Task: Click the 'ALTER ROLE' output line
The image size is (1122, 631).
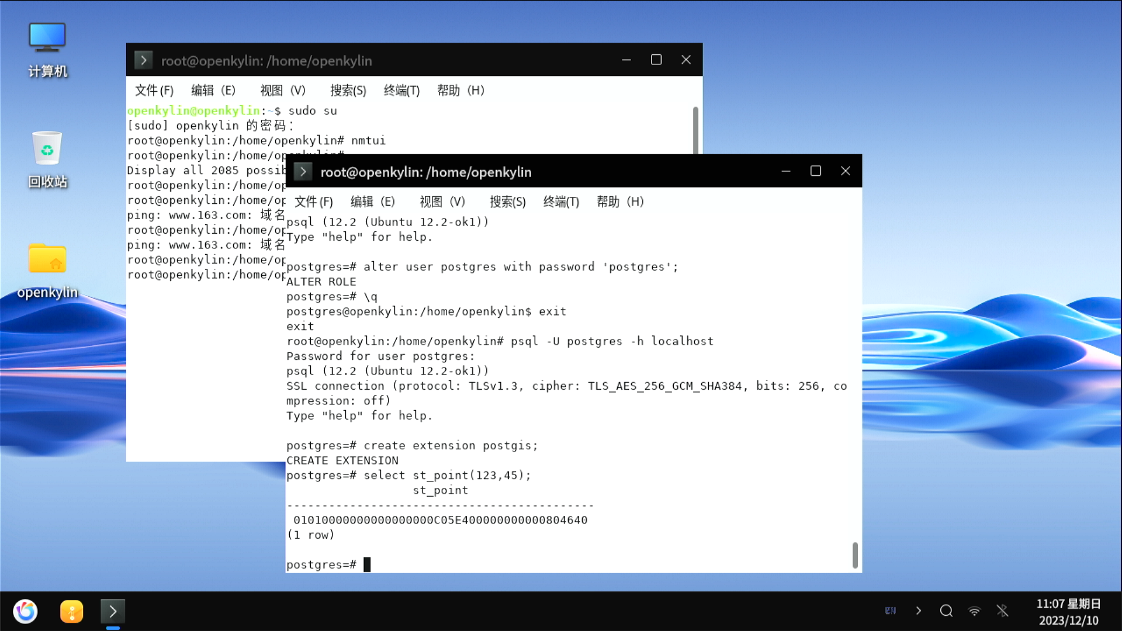Action: point(321,282)
